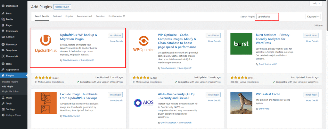View More Details for Exclude Image Thumbnails

tap(117, 101)
